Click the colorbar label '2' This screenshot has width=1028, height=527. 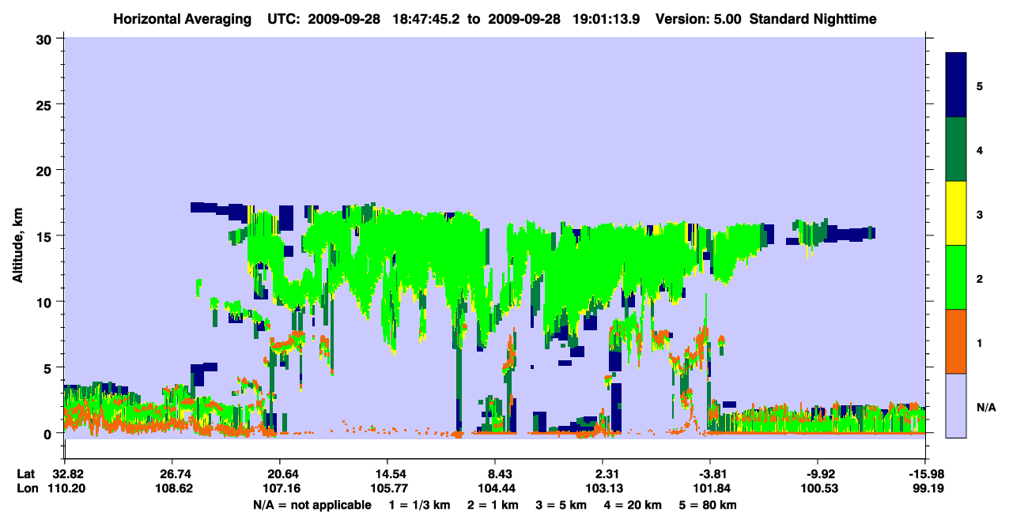(x=980, y=278)
